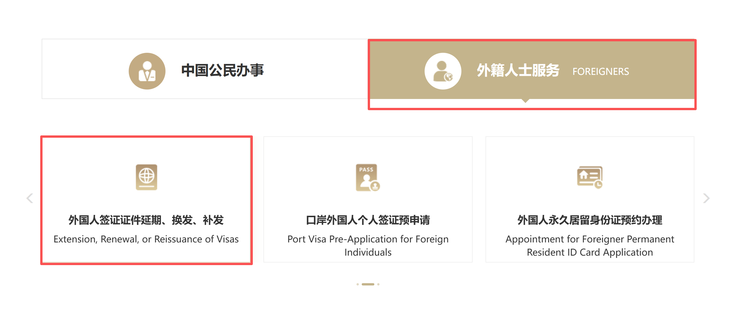The image size is (755, 311).
Task: Open 口岸外国人个人签证预申请 title
Action: tap(368, 220)
